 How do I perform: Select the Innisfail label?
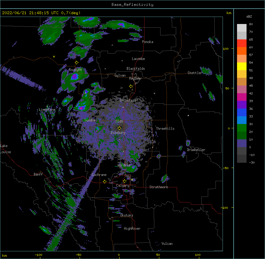pyautogui.click(x=128, y=100)
